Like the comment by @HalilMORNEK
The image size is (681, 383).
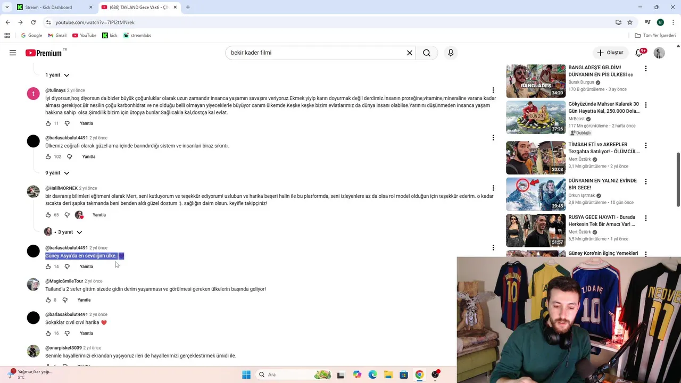pyautogui.click(x=48, y=215)
